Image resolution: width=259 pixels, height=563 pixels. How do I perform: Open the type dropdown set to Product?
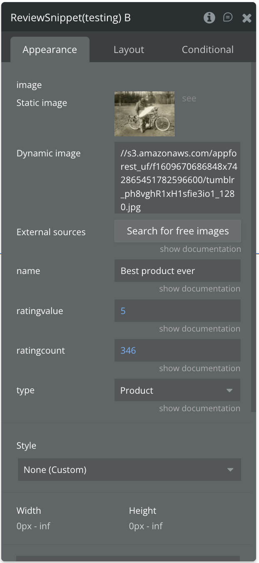(177, 390)
